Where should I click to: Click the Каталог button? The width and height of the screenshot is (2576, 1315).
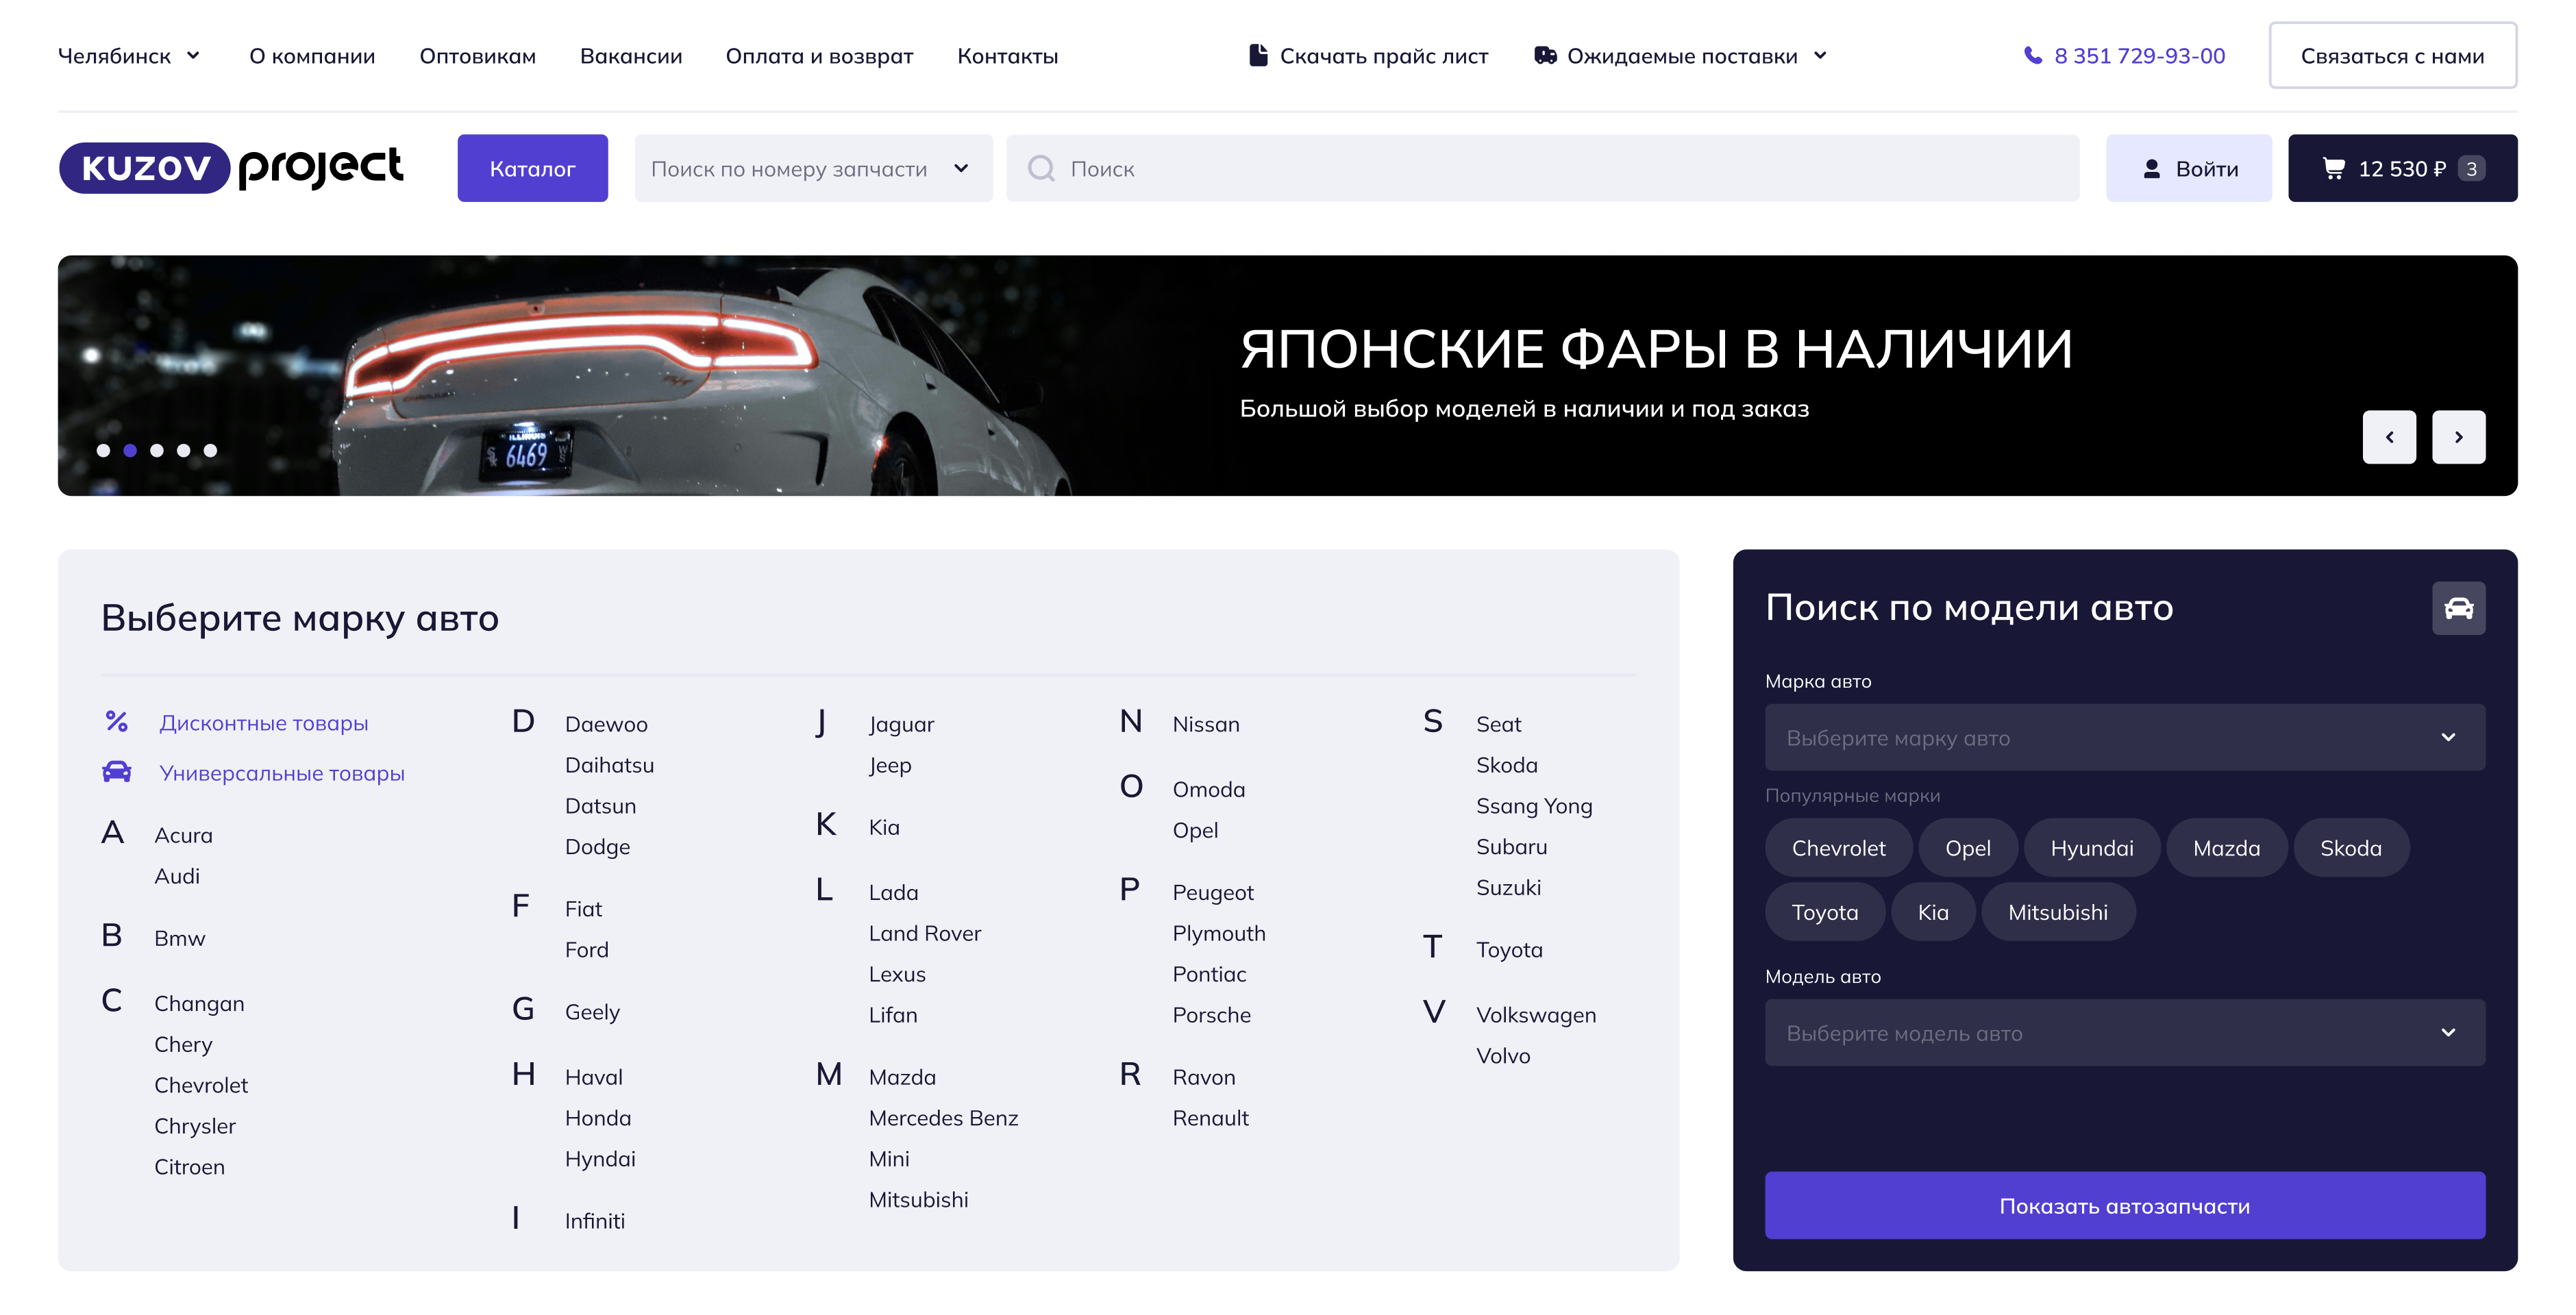(532, 168)
